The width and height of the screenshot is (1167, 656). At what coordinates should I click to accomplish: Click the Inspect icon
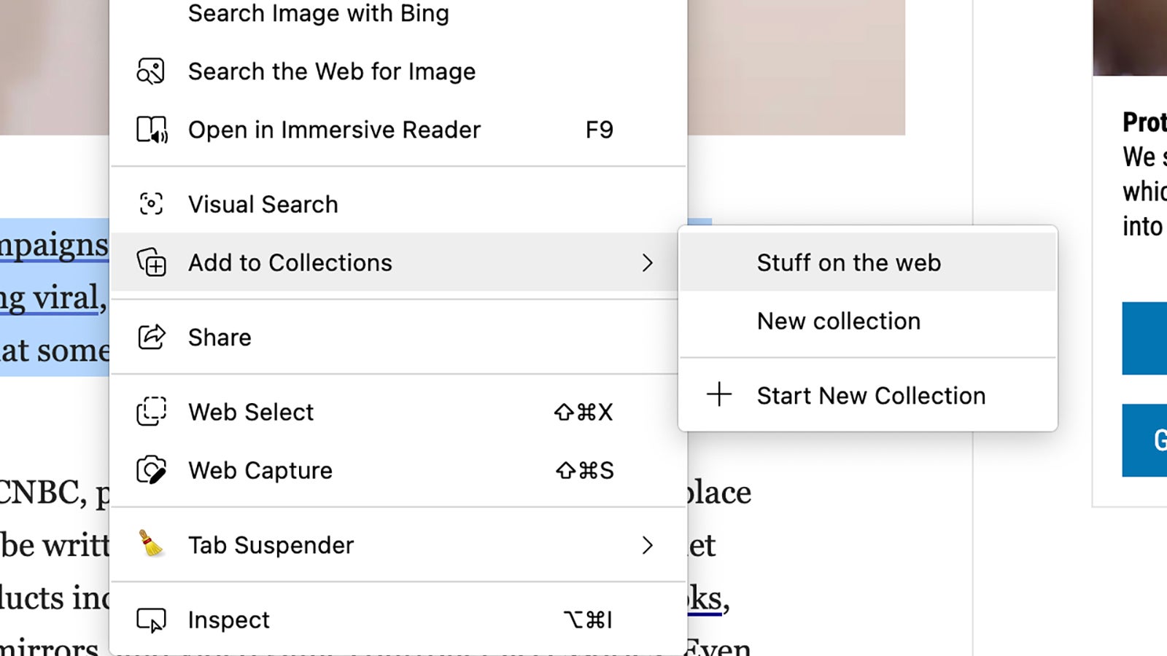[x=150, y=620]
